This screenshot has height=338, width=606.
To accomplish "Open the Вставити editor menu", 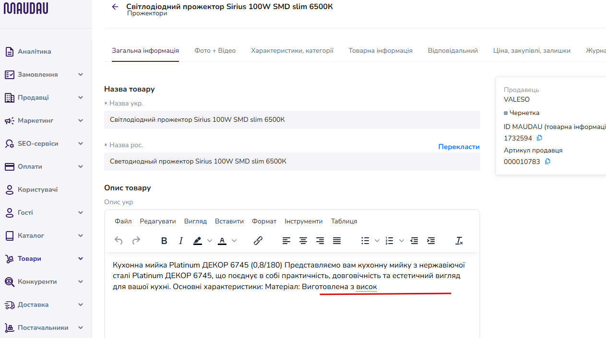I will [229, 221].
